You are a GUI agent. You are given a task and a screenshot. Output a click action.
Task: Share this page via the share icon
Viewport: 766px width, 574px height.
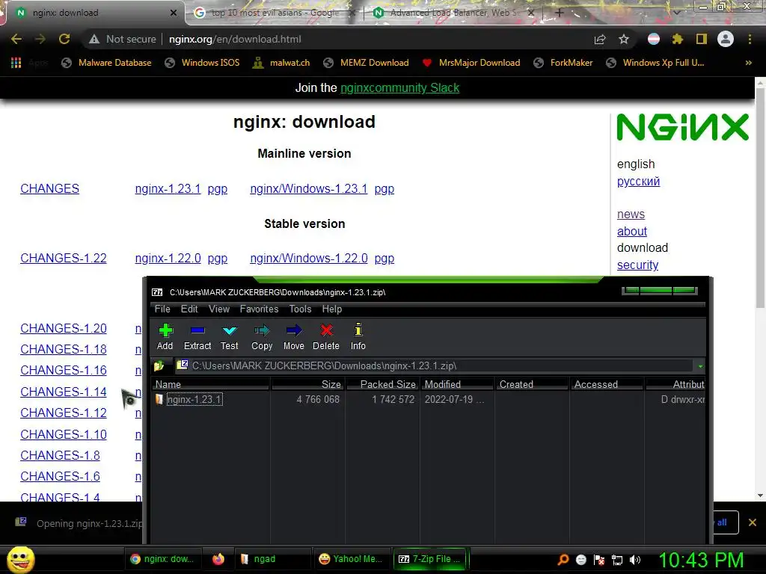(x=600, y=39)
